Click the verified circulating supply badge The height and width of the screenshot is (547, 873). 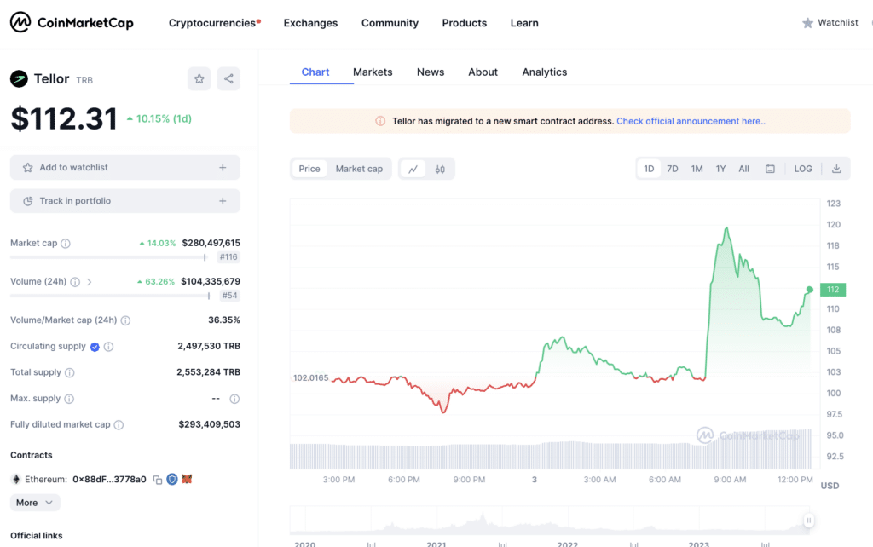(95, 347)
